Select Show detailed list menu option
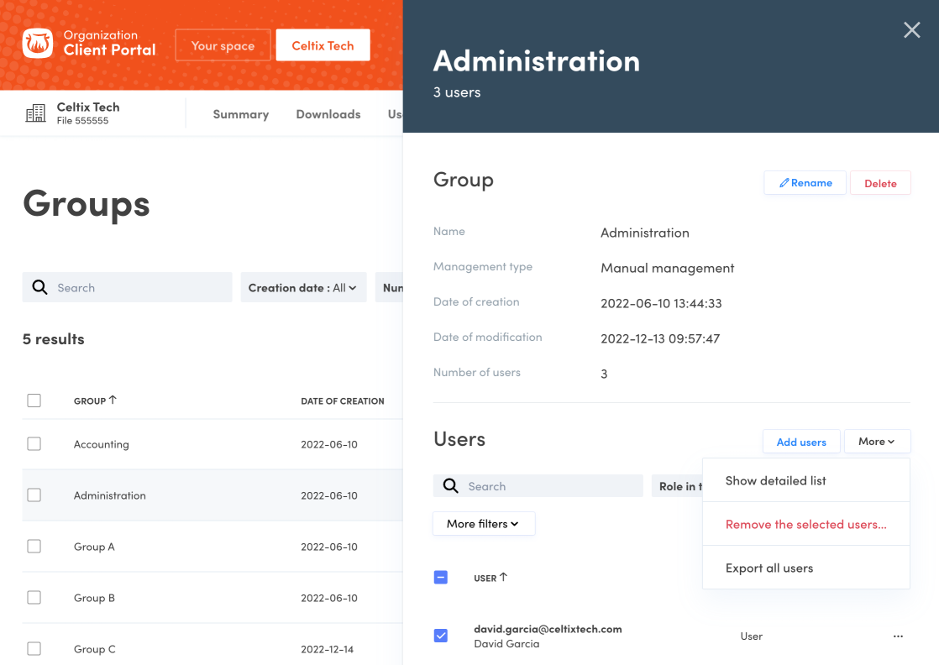 pyautogui.click(x=775, y=481)
